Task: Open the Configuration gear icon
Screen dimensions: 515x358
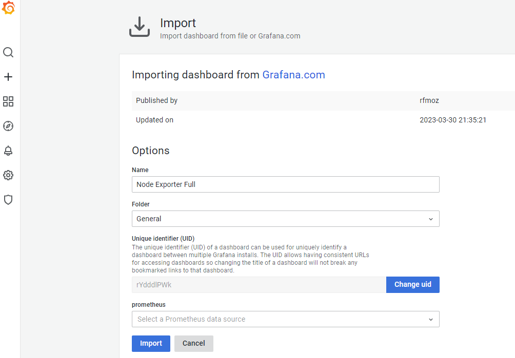Action: [x=8, y=175]
